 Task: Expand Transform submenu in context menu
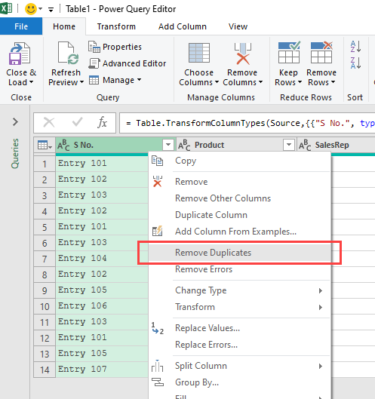pos(321,308)
